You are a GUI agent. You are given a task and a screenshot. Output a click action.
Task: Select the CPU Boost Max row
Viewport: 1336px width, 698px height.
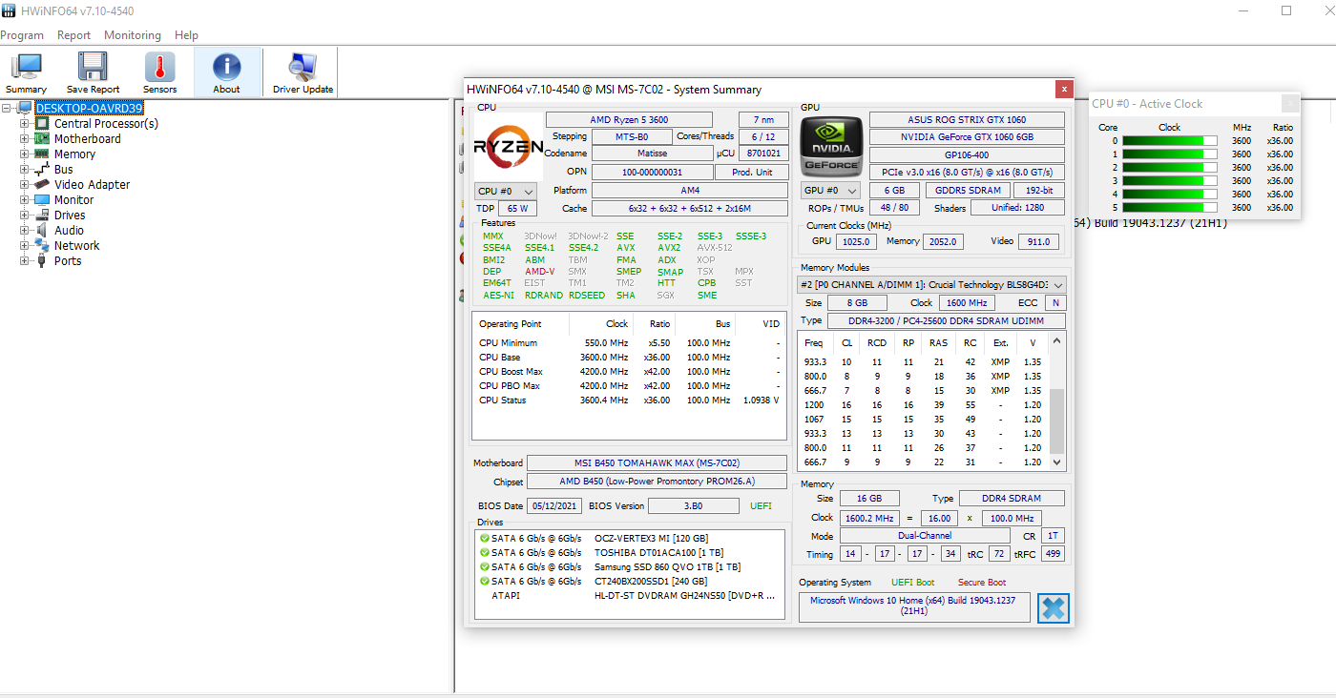click(629, 372)
